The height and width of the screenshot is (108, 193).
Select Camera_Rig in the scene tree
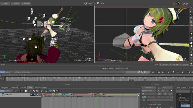[185, 106]
